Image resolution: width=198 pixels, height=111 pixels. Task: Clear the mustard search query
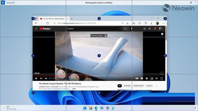(120, 29)
